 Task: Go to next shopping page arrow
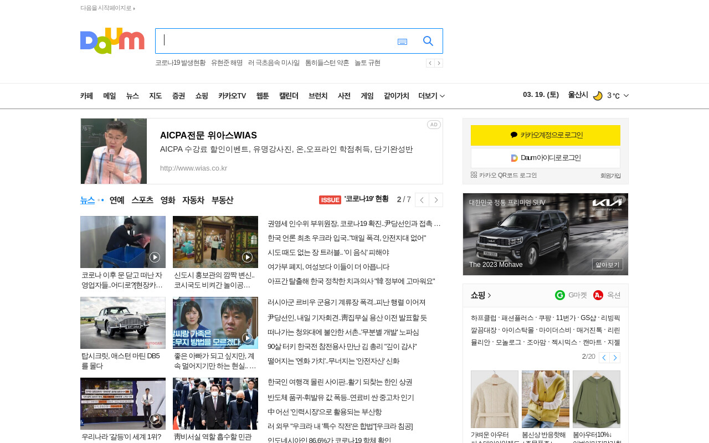click(615, 358)
